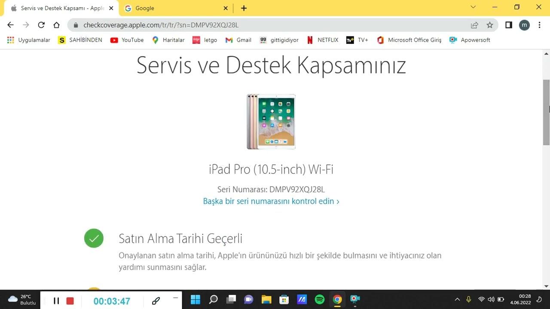This screenshot has height=309, width=550.
Task: Open the SAHİBİNDEN bookmark
Action: coord(80,40)
